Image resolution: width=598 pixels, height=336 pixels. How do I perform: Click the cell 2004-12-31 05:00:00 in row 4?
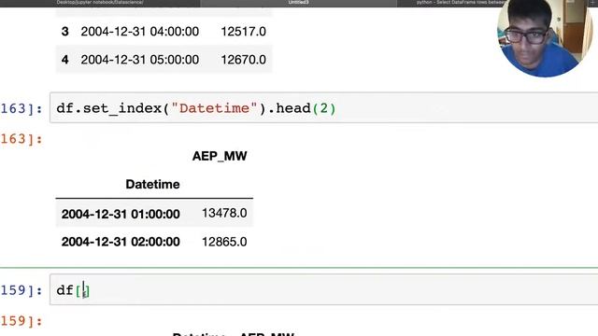139,60
